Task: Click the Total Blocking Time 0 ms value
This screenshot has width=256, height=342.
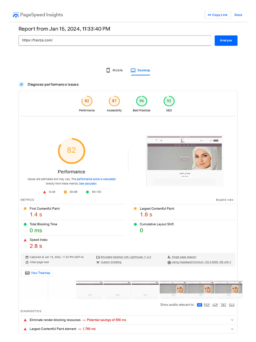Action: pos(36,230)
